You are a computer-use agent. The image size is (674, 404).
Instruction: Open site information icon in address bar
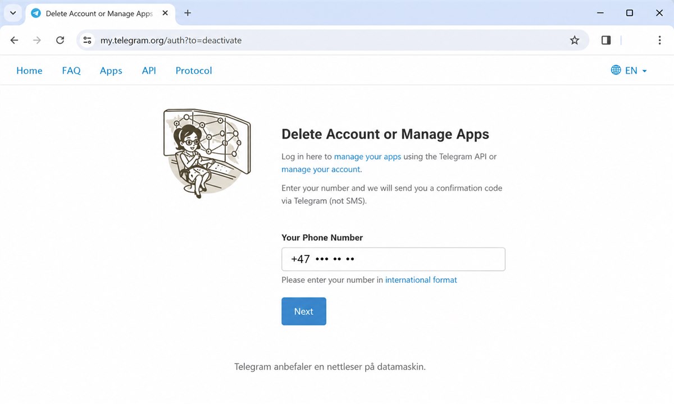[87, 40]
